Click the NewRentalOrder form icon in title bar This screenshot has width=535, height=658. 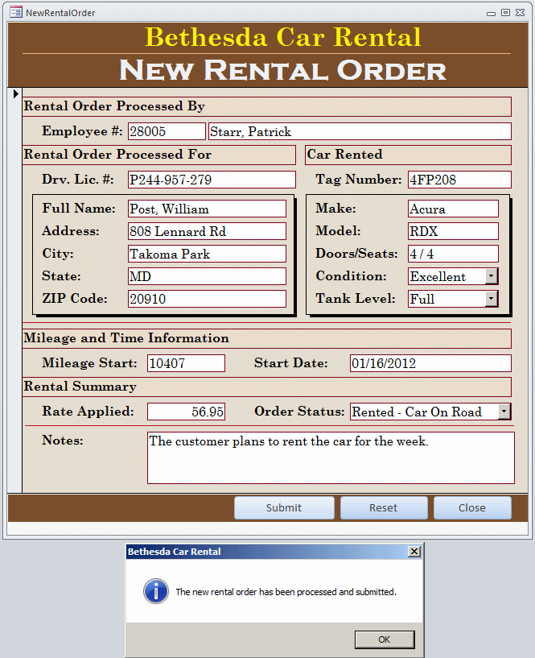coord(16,12)
